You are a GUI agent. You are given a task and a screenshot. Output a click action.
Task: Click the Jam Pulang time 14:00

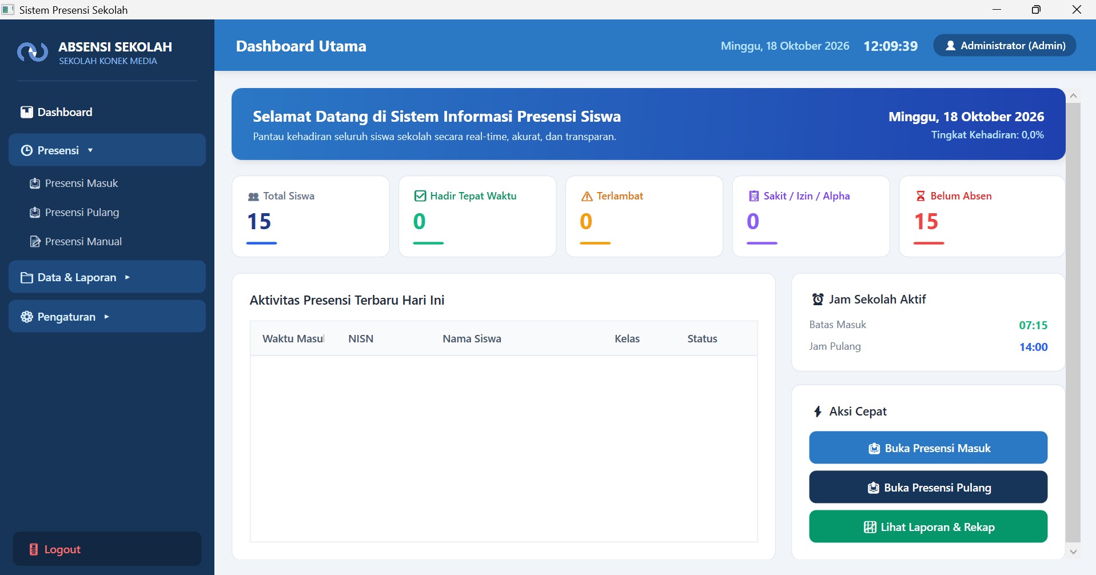tap(1034, 347)
